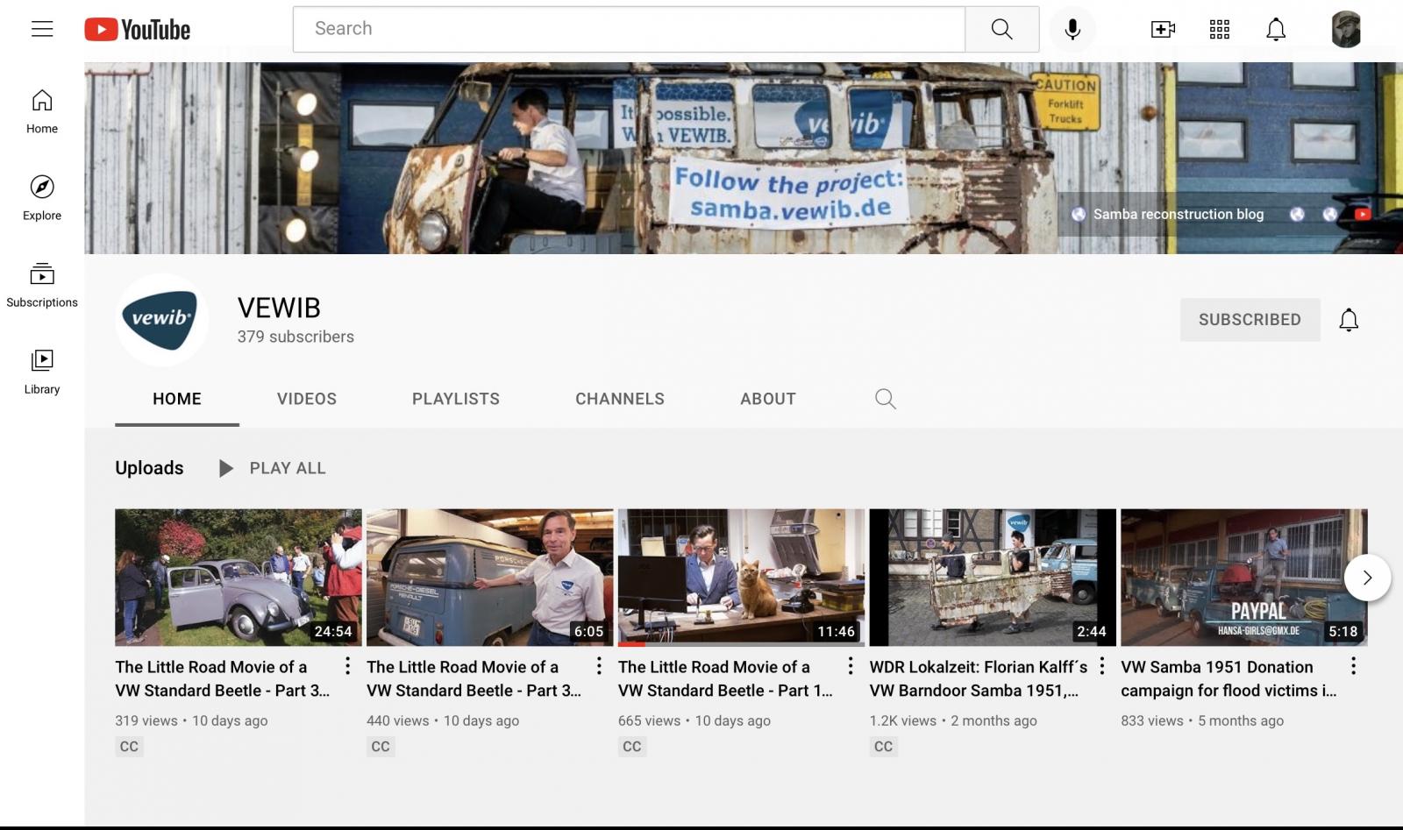Click the VEWIB channel name
Viewport: 1403px width, 830px height.
coord(279,308)
